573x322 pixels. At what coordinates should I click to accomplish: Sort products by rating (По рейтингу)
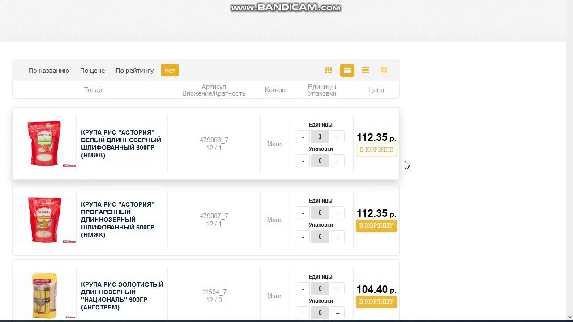click(x=134, y=71)
